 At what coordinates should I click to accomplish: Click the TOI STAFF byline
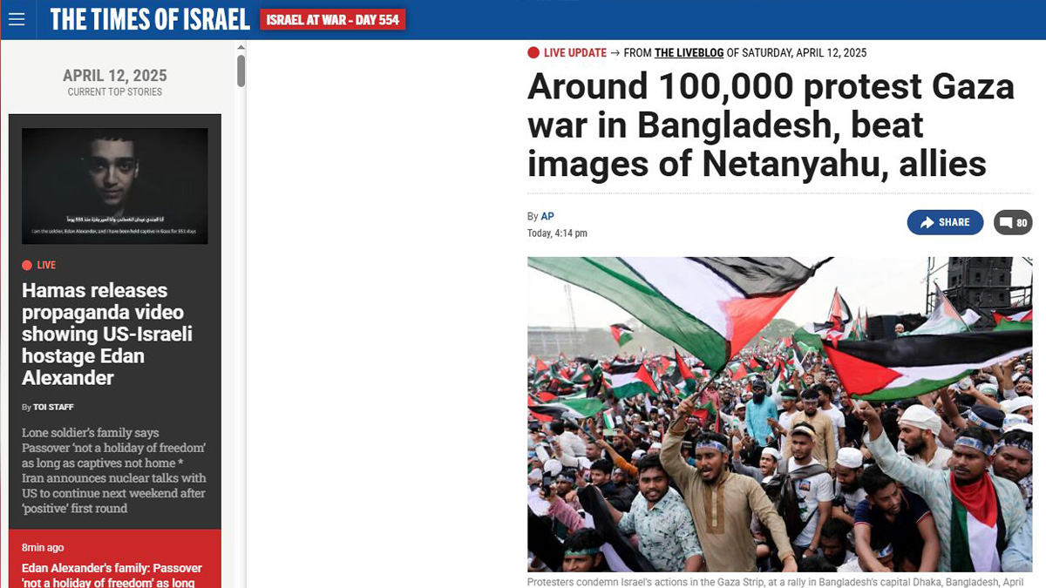pyautogui.click(x=53, y=407)
